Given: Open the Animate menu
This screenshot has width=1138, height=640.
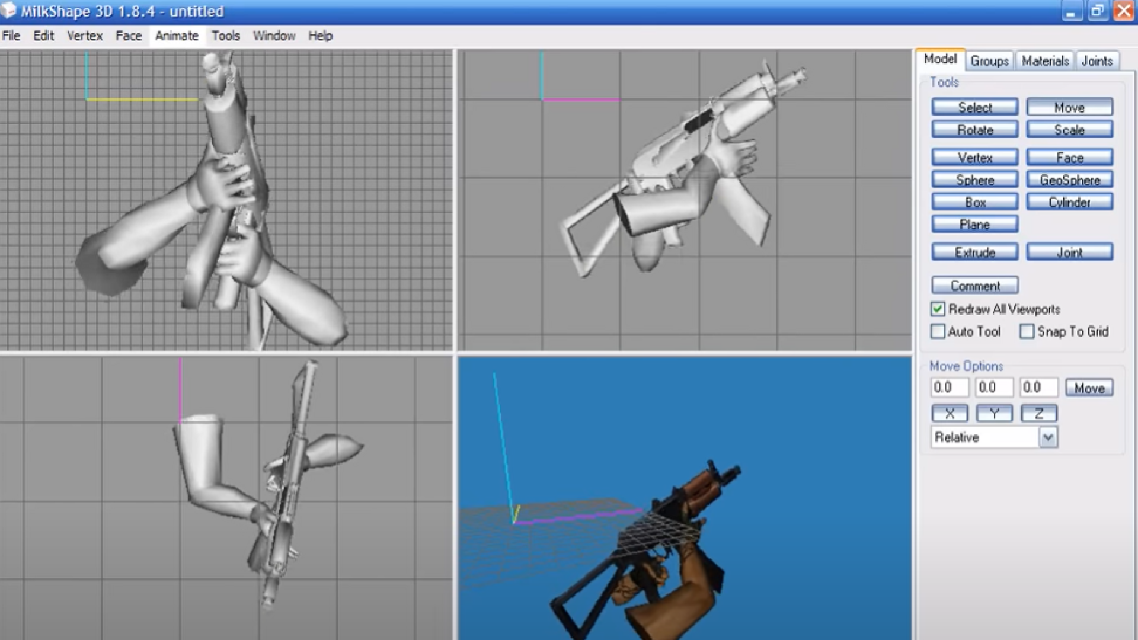Looking at the screenshot, I should (177, 36).
